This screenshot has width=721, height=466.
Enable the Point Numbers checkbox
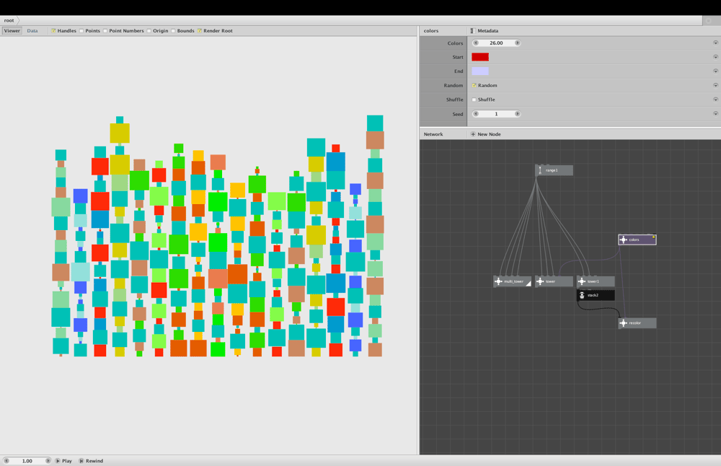105,31
